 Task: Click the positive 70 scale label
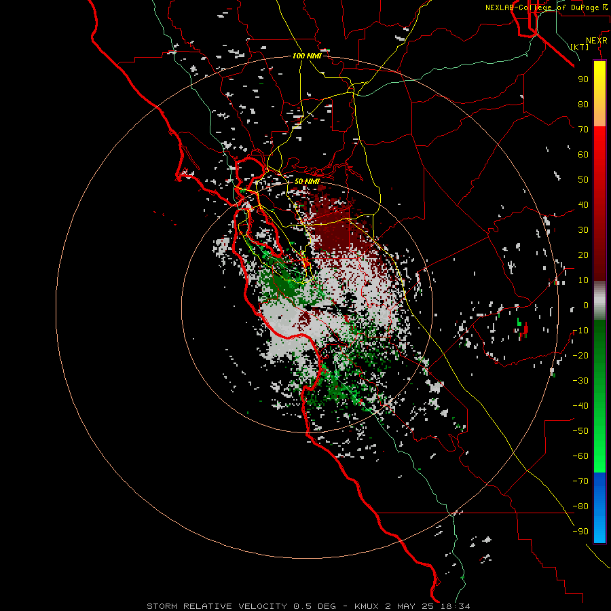(x=583, y=130)
